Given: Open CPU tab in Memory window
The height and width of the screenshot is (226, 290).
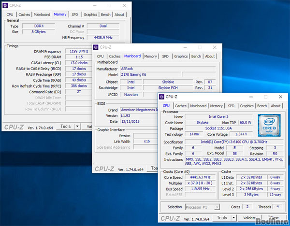Looking at the screenshot, I should pyautogui.click(x=10, y=14).
